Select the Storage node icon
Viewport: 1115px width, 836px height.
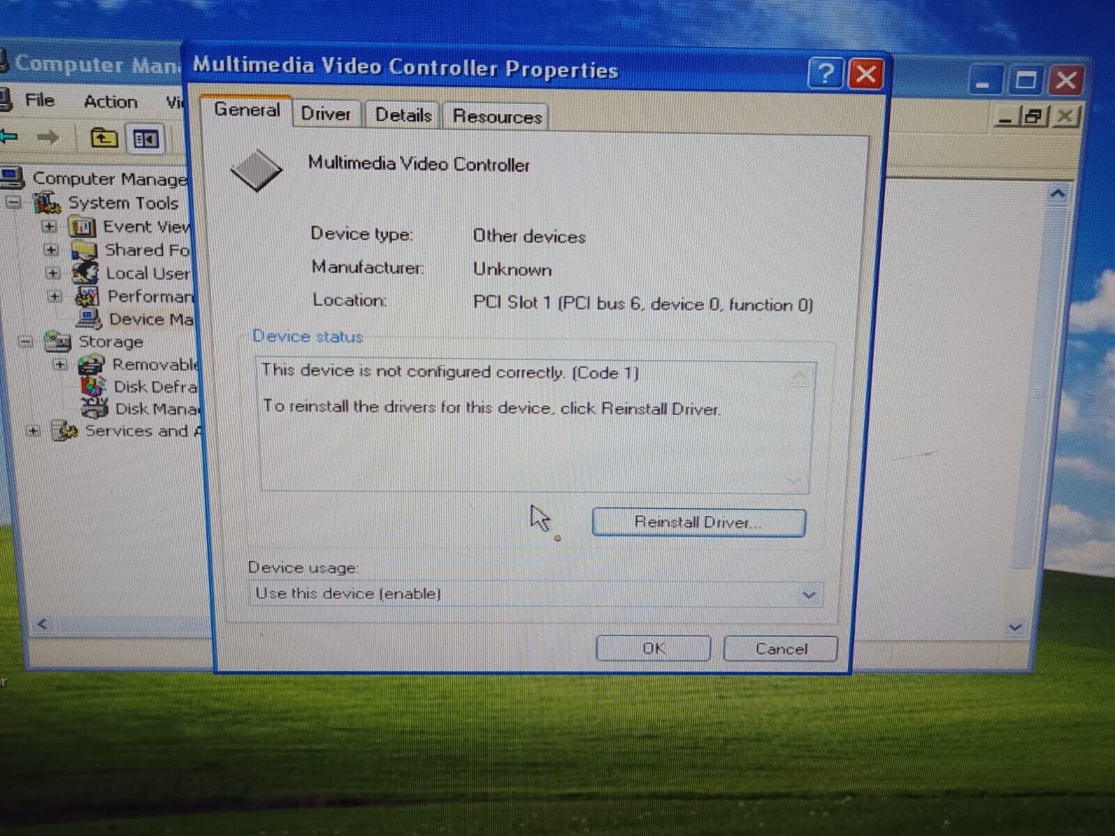(58, 341)
